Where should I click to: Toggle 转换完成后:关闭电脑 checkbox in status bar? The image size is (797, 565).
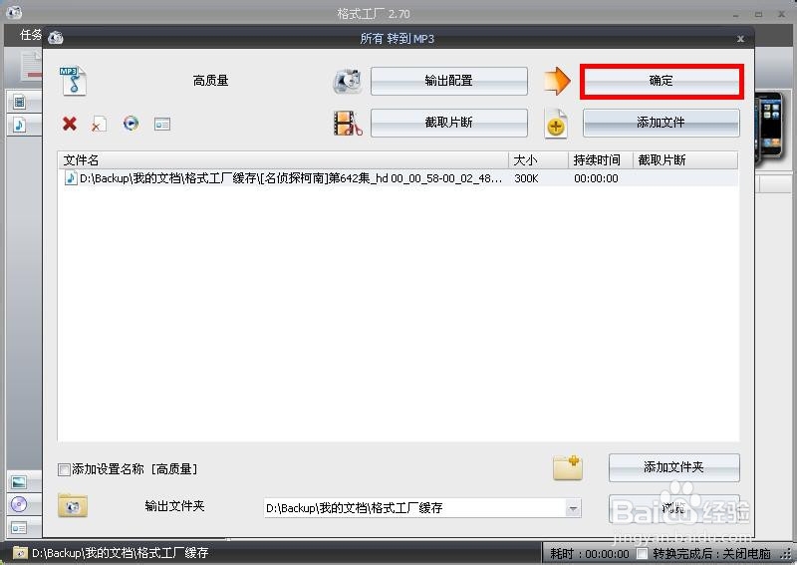[643, 553]
